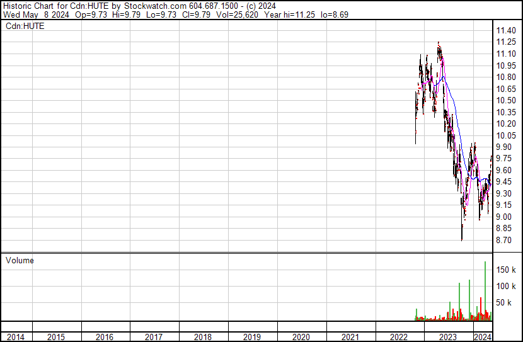Select the 2021 year label on axis
523x342 pixels.
(350, 337)
